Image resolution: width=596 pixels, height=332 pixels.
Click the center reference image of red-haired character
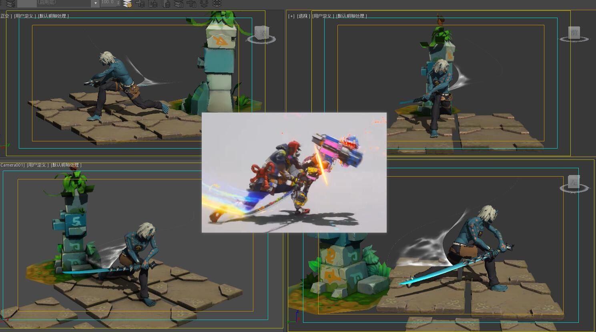(x=294, y=173)
